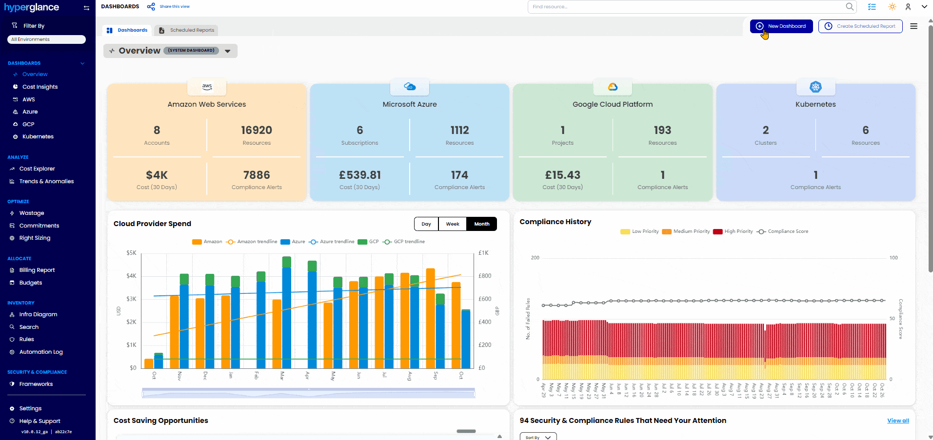The width and height of the screenshot is (933, 440).
Task: Open Infra Diagram in the sidebar
Action: coord(38,314)
